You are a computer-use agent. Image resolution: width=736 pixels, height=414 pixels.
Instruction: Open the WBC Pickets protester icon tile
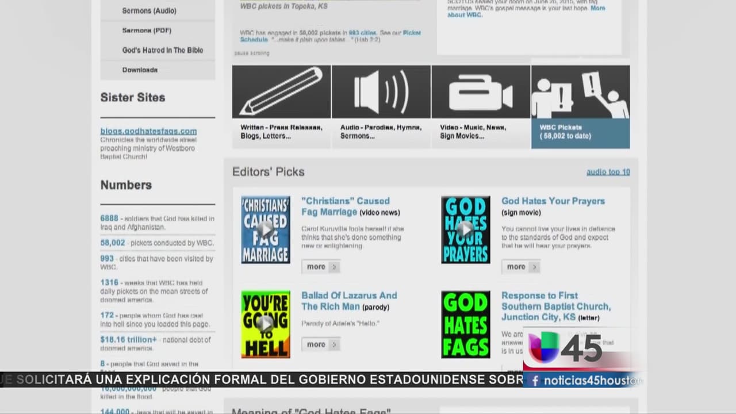(x=580, y=91)
